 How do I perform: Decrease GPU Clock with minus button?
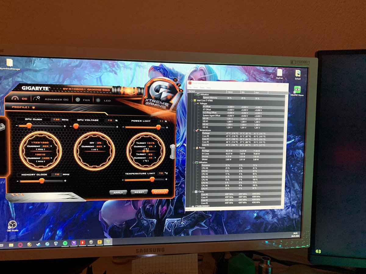pyautogui.click(x=17, y=126)
